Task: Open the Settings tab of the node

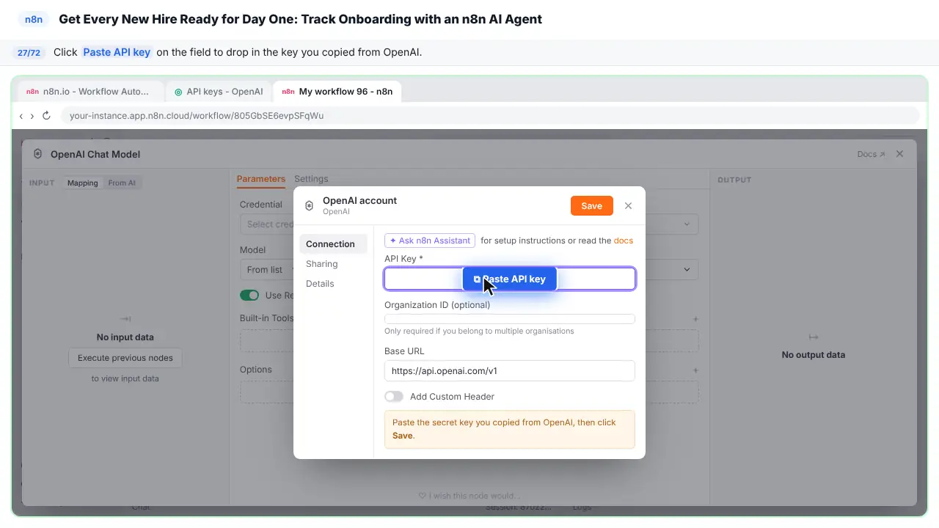Action: pos(311,179)
